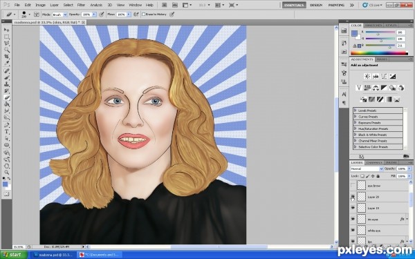Open the eraser Opacity slider arrow
The width and height of the screenshot is (415, 259).
pyautogui.click(x=94, y=15)
